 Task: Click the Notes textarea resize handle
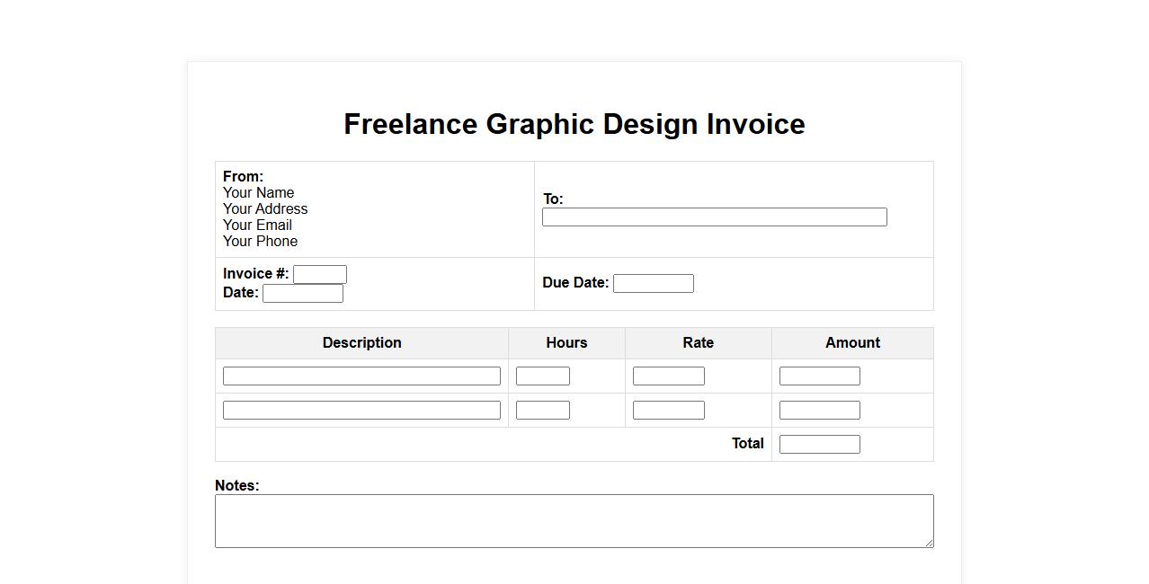click(x=929, y=543)
